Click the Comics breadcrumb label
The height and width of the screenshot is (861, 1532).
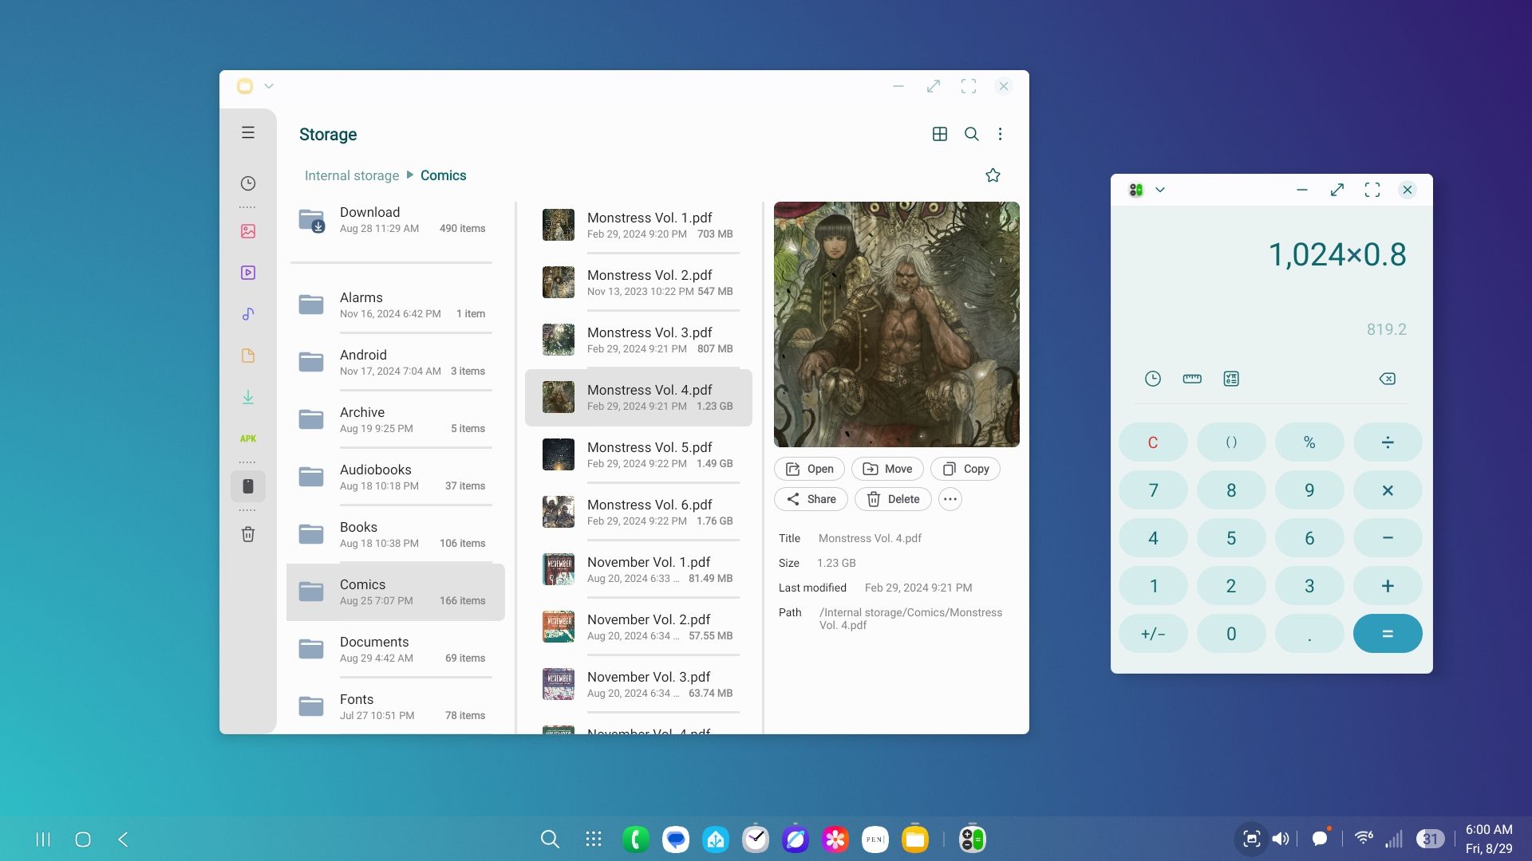pyautogui.click(x=444, y=175)
